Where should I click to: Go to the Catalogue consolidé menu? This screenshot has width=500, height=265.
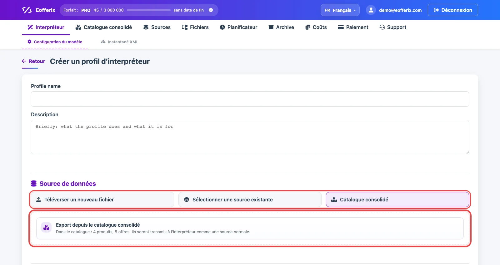(104, 27)
